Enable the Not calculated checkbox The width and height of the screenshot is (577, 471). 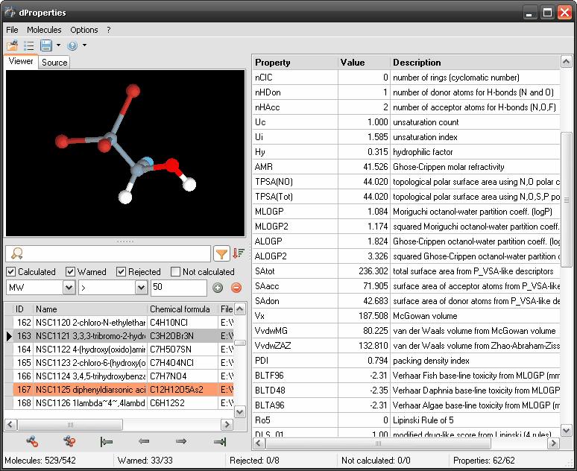pyautogui.click(x=176, y=272)
